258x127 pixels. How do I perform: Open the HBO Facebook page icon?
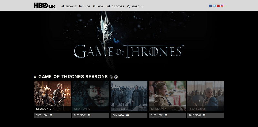pyautogui.click(x=210, y=6)
